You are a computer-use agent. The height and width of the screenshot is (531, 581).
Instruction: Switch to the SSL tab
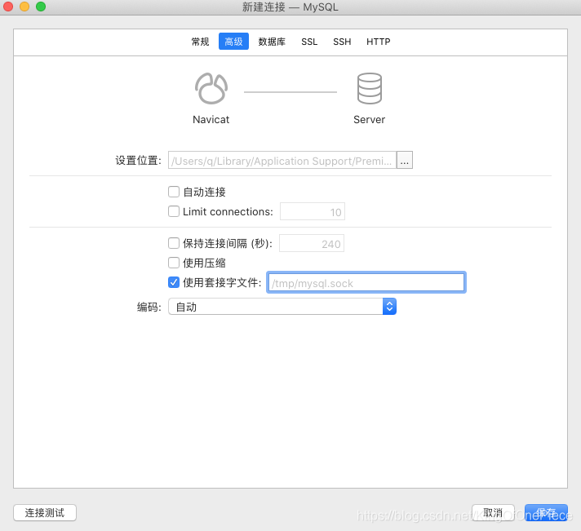coord(309,42)
